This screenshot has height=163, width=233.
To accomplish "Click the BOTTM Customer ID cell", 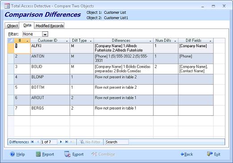I will (50, 90).
